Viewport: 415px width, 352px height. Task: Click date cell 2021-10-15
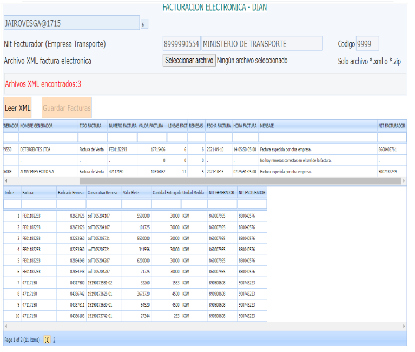(219, 172)
